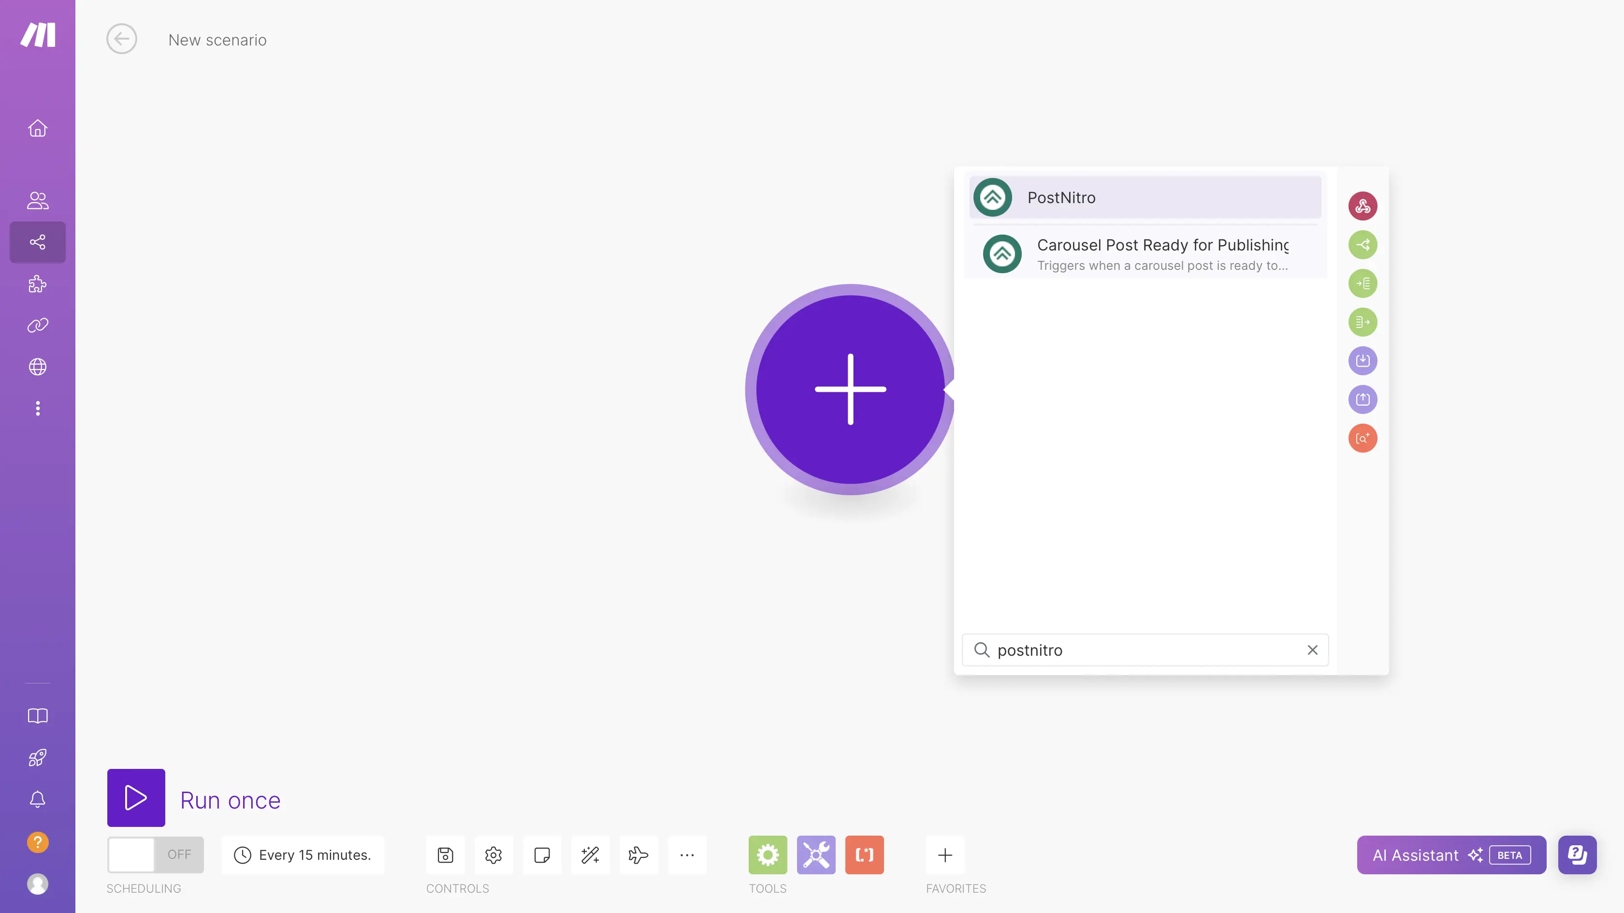This screenshot has height=913, width=1624.
Task: Expand the sidebar More vertical dots
Action: tap(38, 408)
